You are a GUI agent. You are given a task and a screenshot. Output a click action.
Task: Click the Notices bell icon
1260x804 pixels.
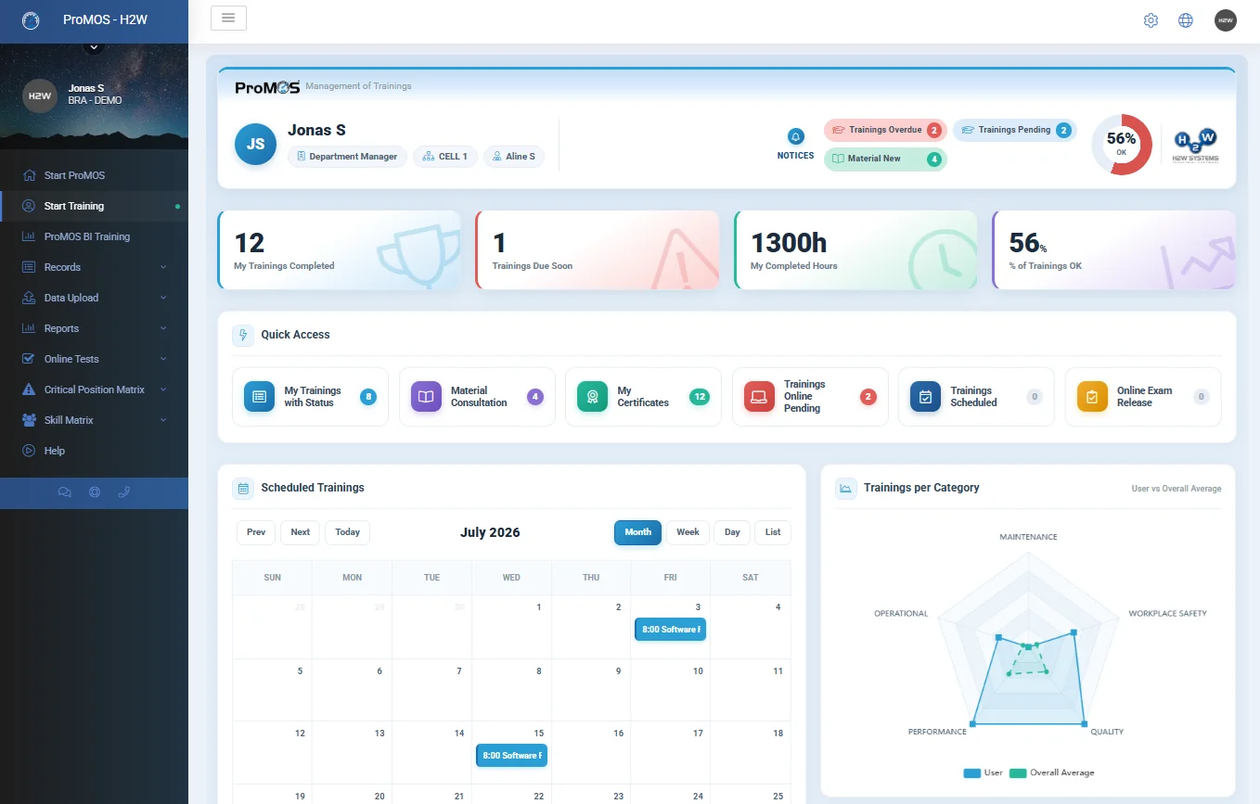point(795,136)
